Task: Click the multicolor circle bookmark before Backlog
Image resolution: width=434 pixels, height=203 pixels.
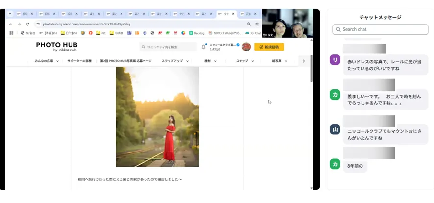Action: (x=183, y=33)
